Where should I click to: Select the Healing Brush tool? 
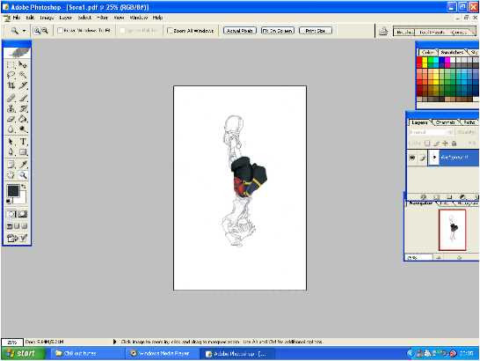click(x=11, y=98)
